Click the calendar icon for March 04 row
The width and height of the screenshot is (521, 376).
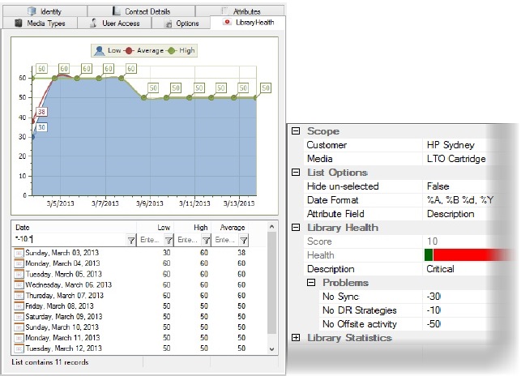(x=19, y=263)
